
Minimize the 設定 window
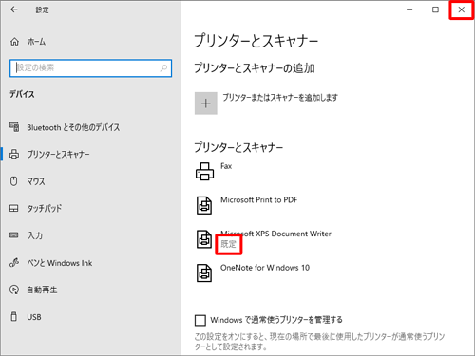[x=409, y=9]
